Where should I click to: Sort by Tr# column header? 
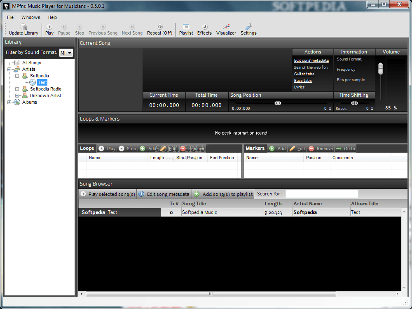(x=175, y=204)
